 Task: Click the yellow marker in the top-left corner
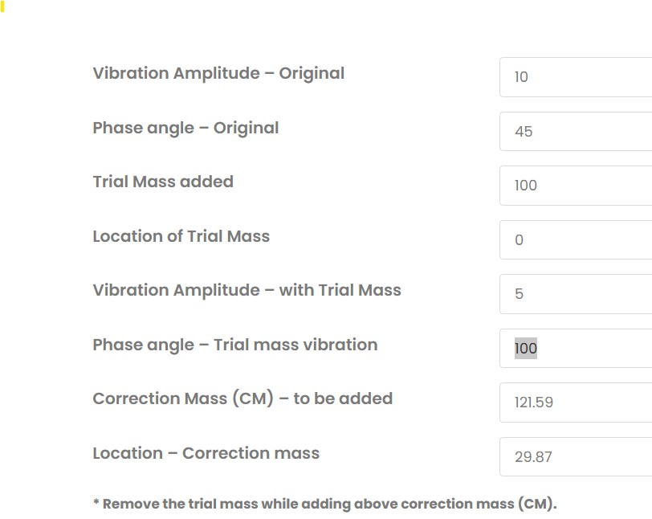(x=2, y=6)
